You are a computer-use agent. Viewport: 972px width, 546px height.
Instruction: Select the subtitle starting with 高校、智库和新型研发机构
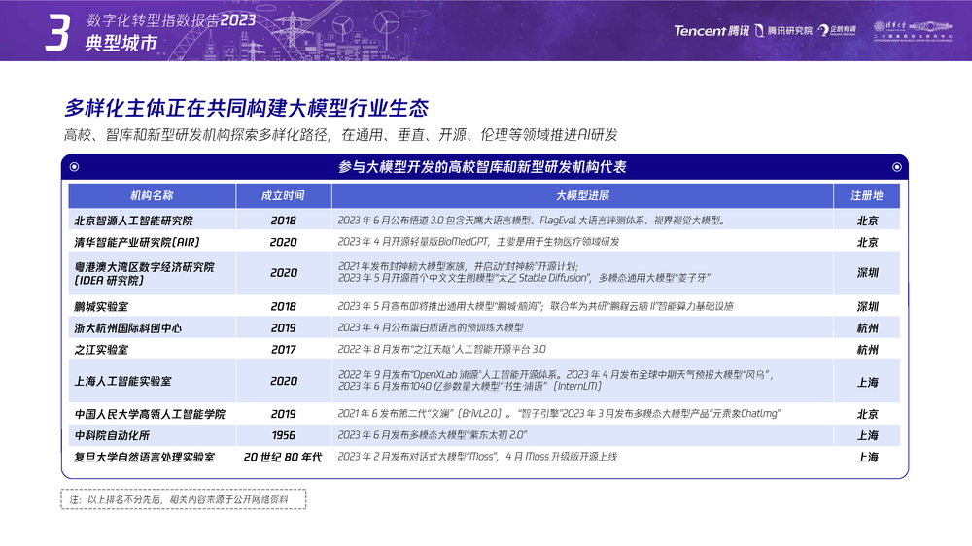(x=341, y=134)
